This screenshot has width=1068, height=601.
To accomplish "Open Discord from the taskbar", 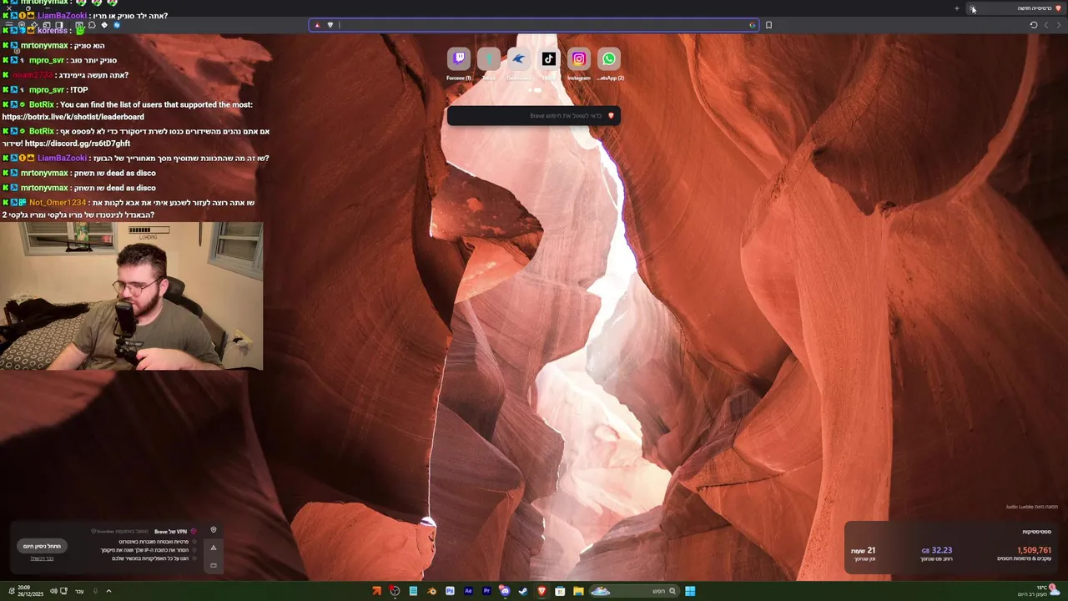I will [x=505, y=591].
